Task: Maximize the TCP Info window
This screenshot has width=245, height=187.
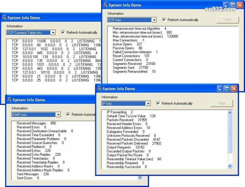Action: 233,5
